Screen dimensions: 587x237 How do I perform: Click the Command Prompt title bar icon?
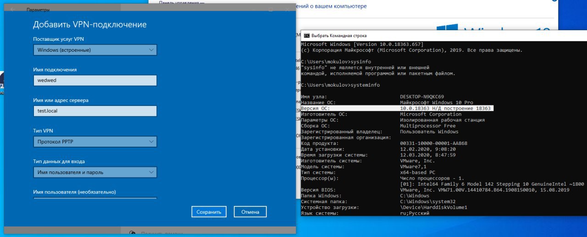pos(306,35)
